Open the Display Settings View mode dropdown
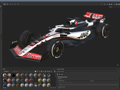 [x=90, y=71]
